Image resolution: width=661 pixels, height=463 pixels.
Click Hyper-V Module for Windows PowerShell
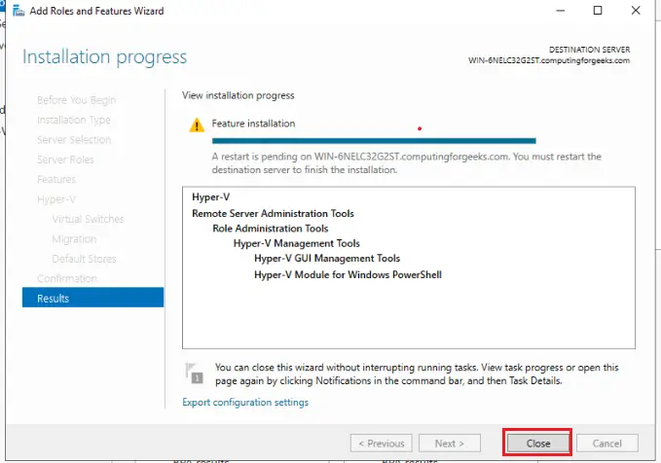point(348,274)
